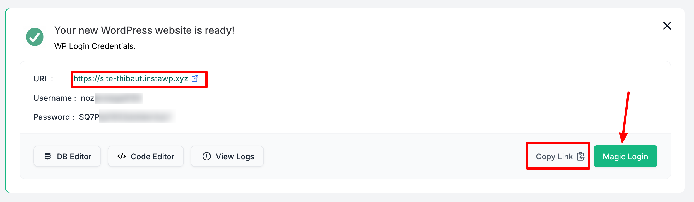Click the "WP Login Credentials." subtitle text
Screen dimensions: 694x202
(x=95, y=46)
